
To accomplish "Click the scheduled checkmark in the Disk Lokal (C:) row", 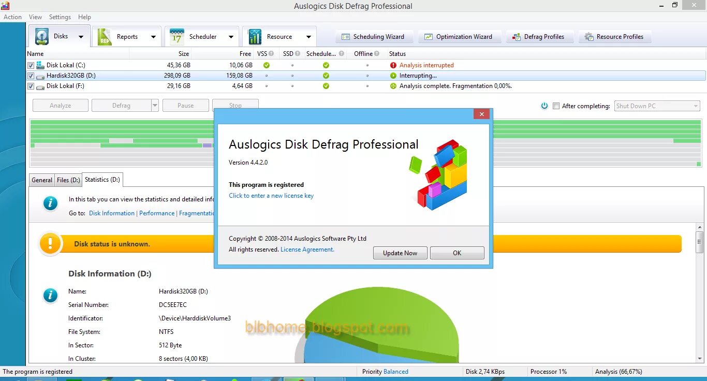I will [326, 65].
